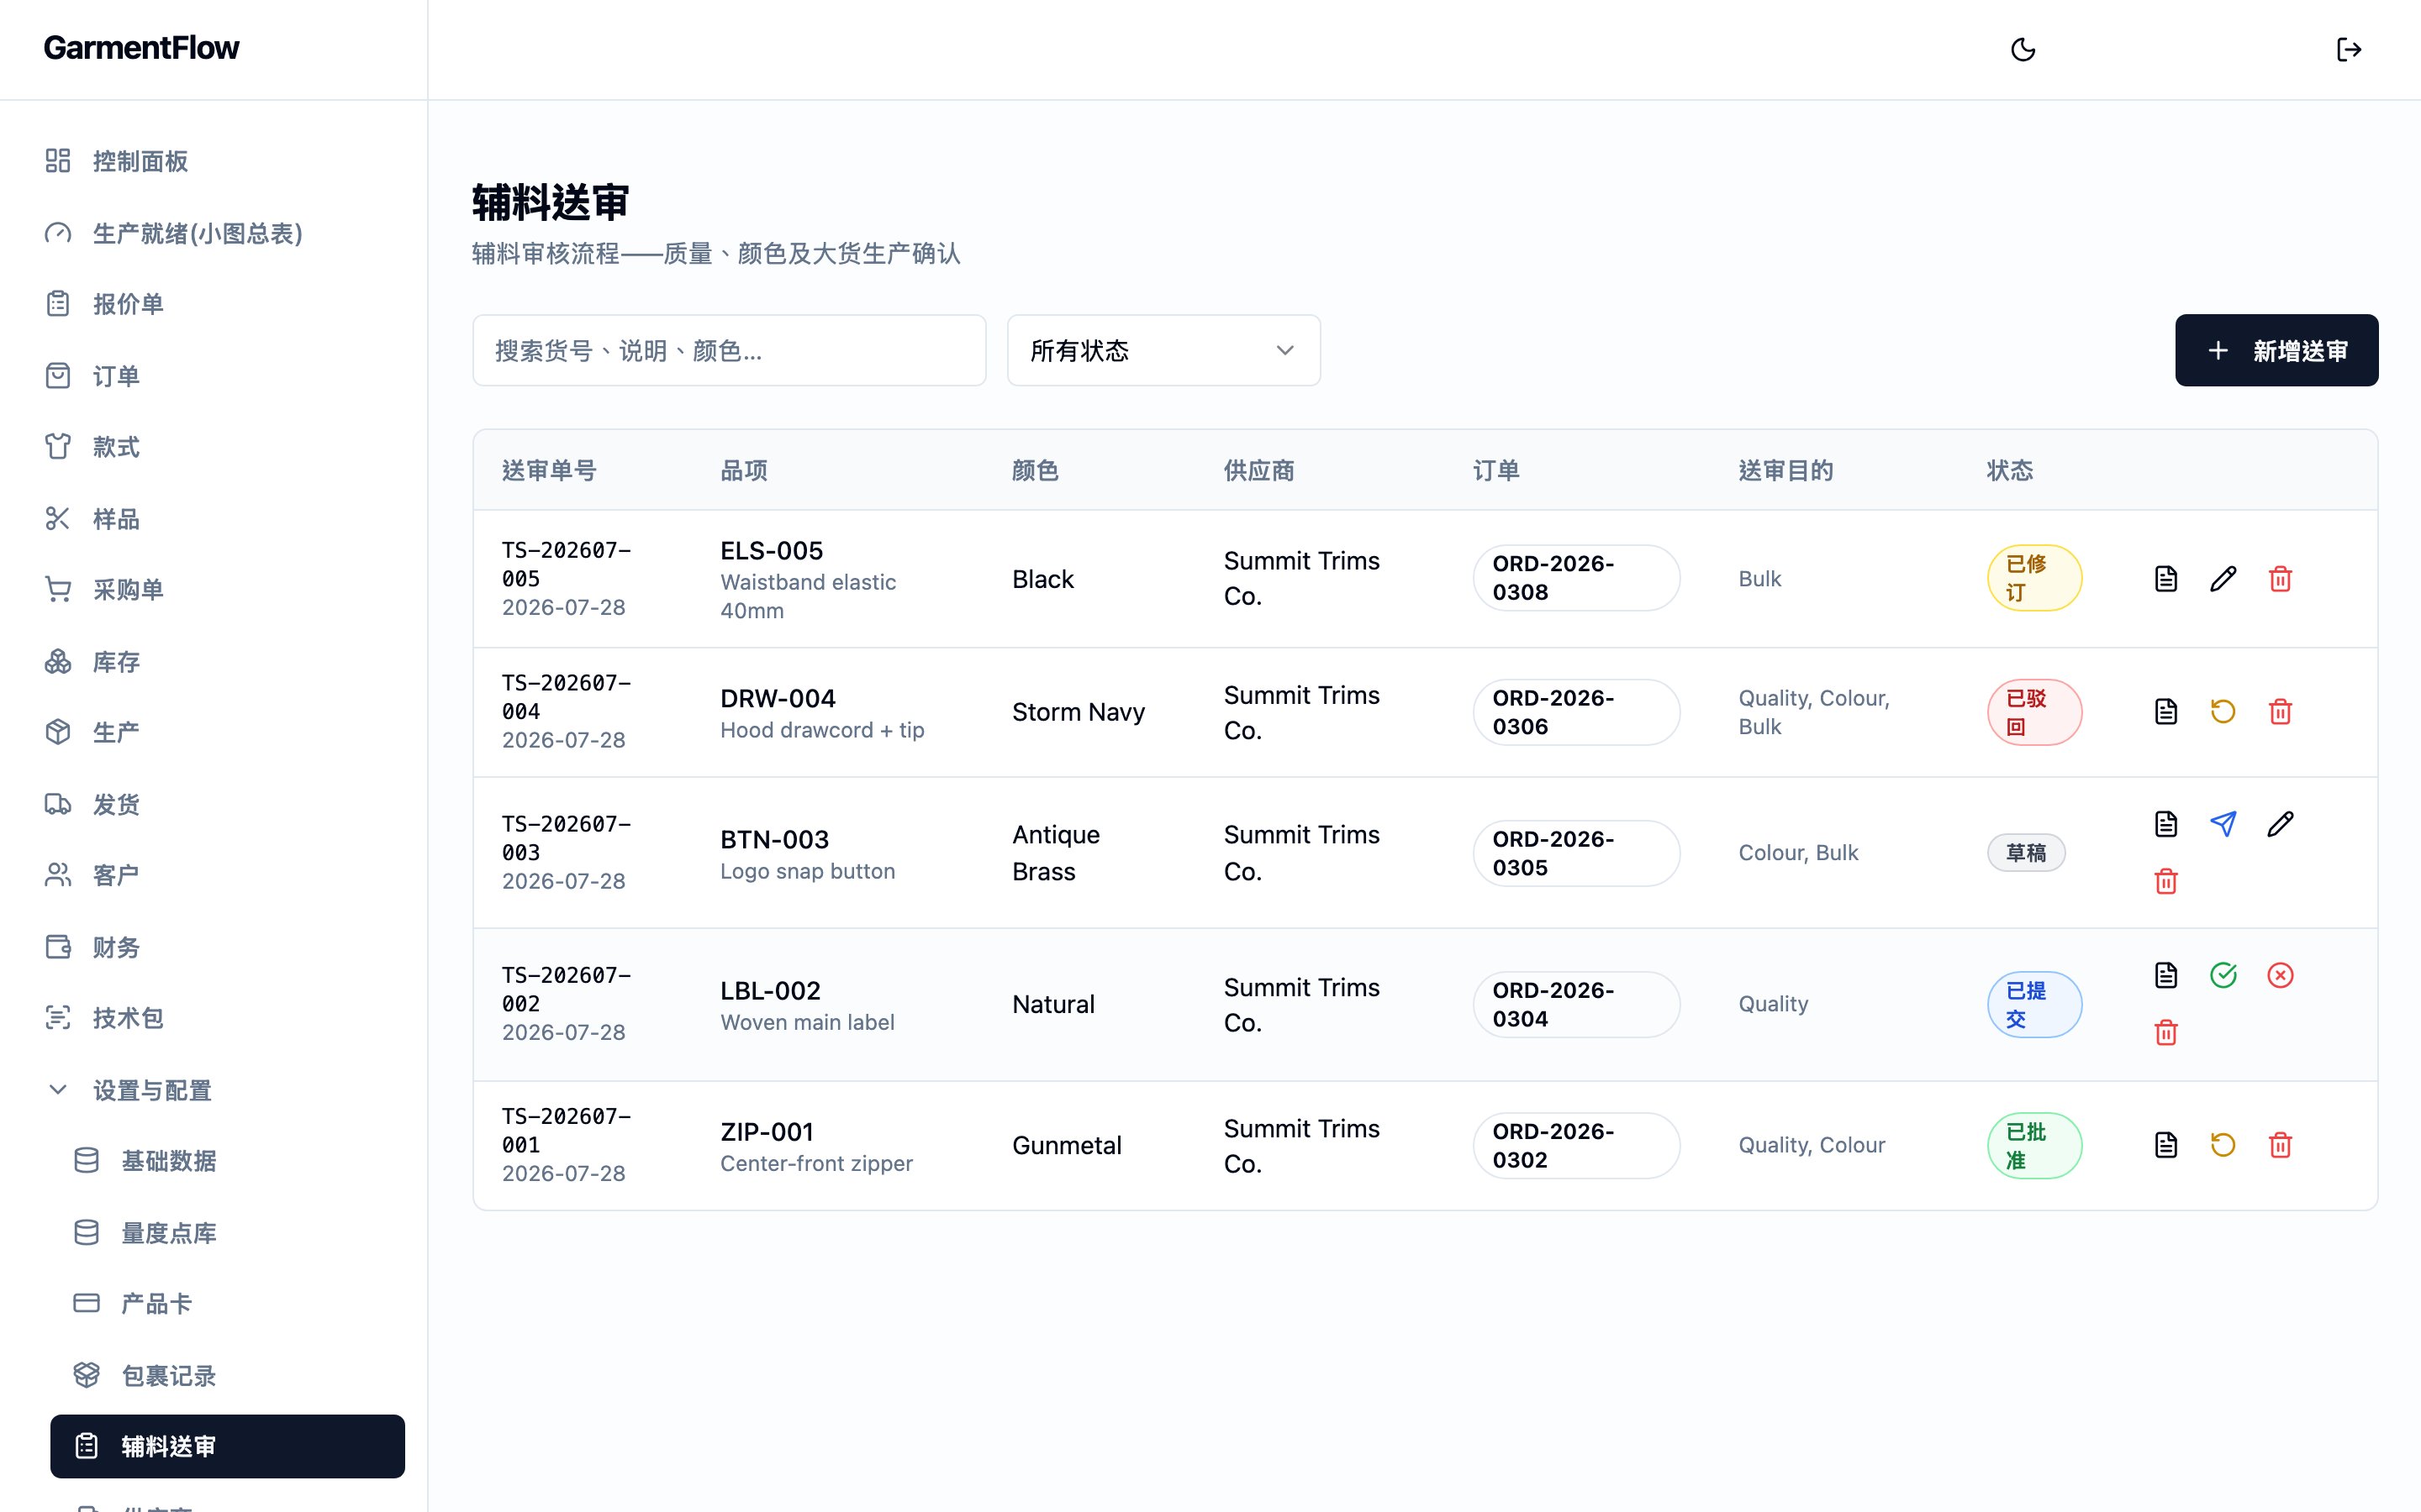This screenshot has width=2421, height=1512.
Task: Click the GarmentFlow logo
Action: pyautogui.click(x=141, y=48)
